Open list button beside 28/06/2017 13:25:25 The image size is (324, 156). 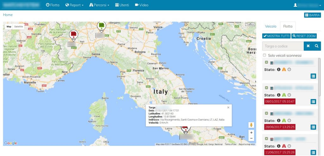[x=313, y=127]
